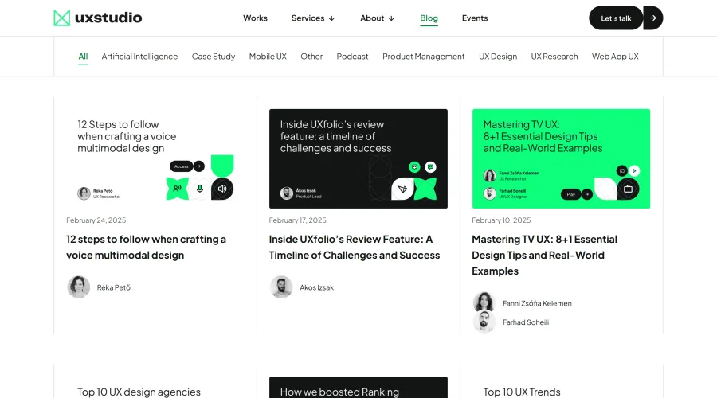Open the Events page
Screen dimensions: 717x398
(x=475, y=18)
